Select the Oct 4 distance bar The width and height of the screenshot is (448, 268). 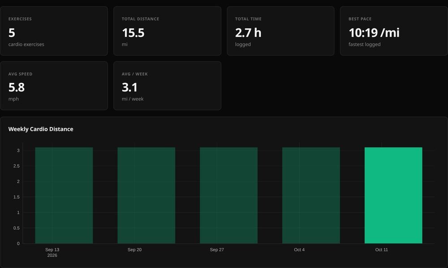click(x=311, y=195)
